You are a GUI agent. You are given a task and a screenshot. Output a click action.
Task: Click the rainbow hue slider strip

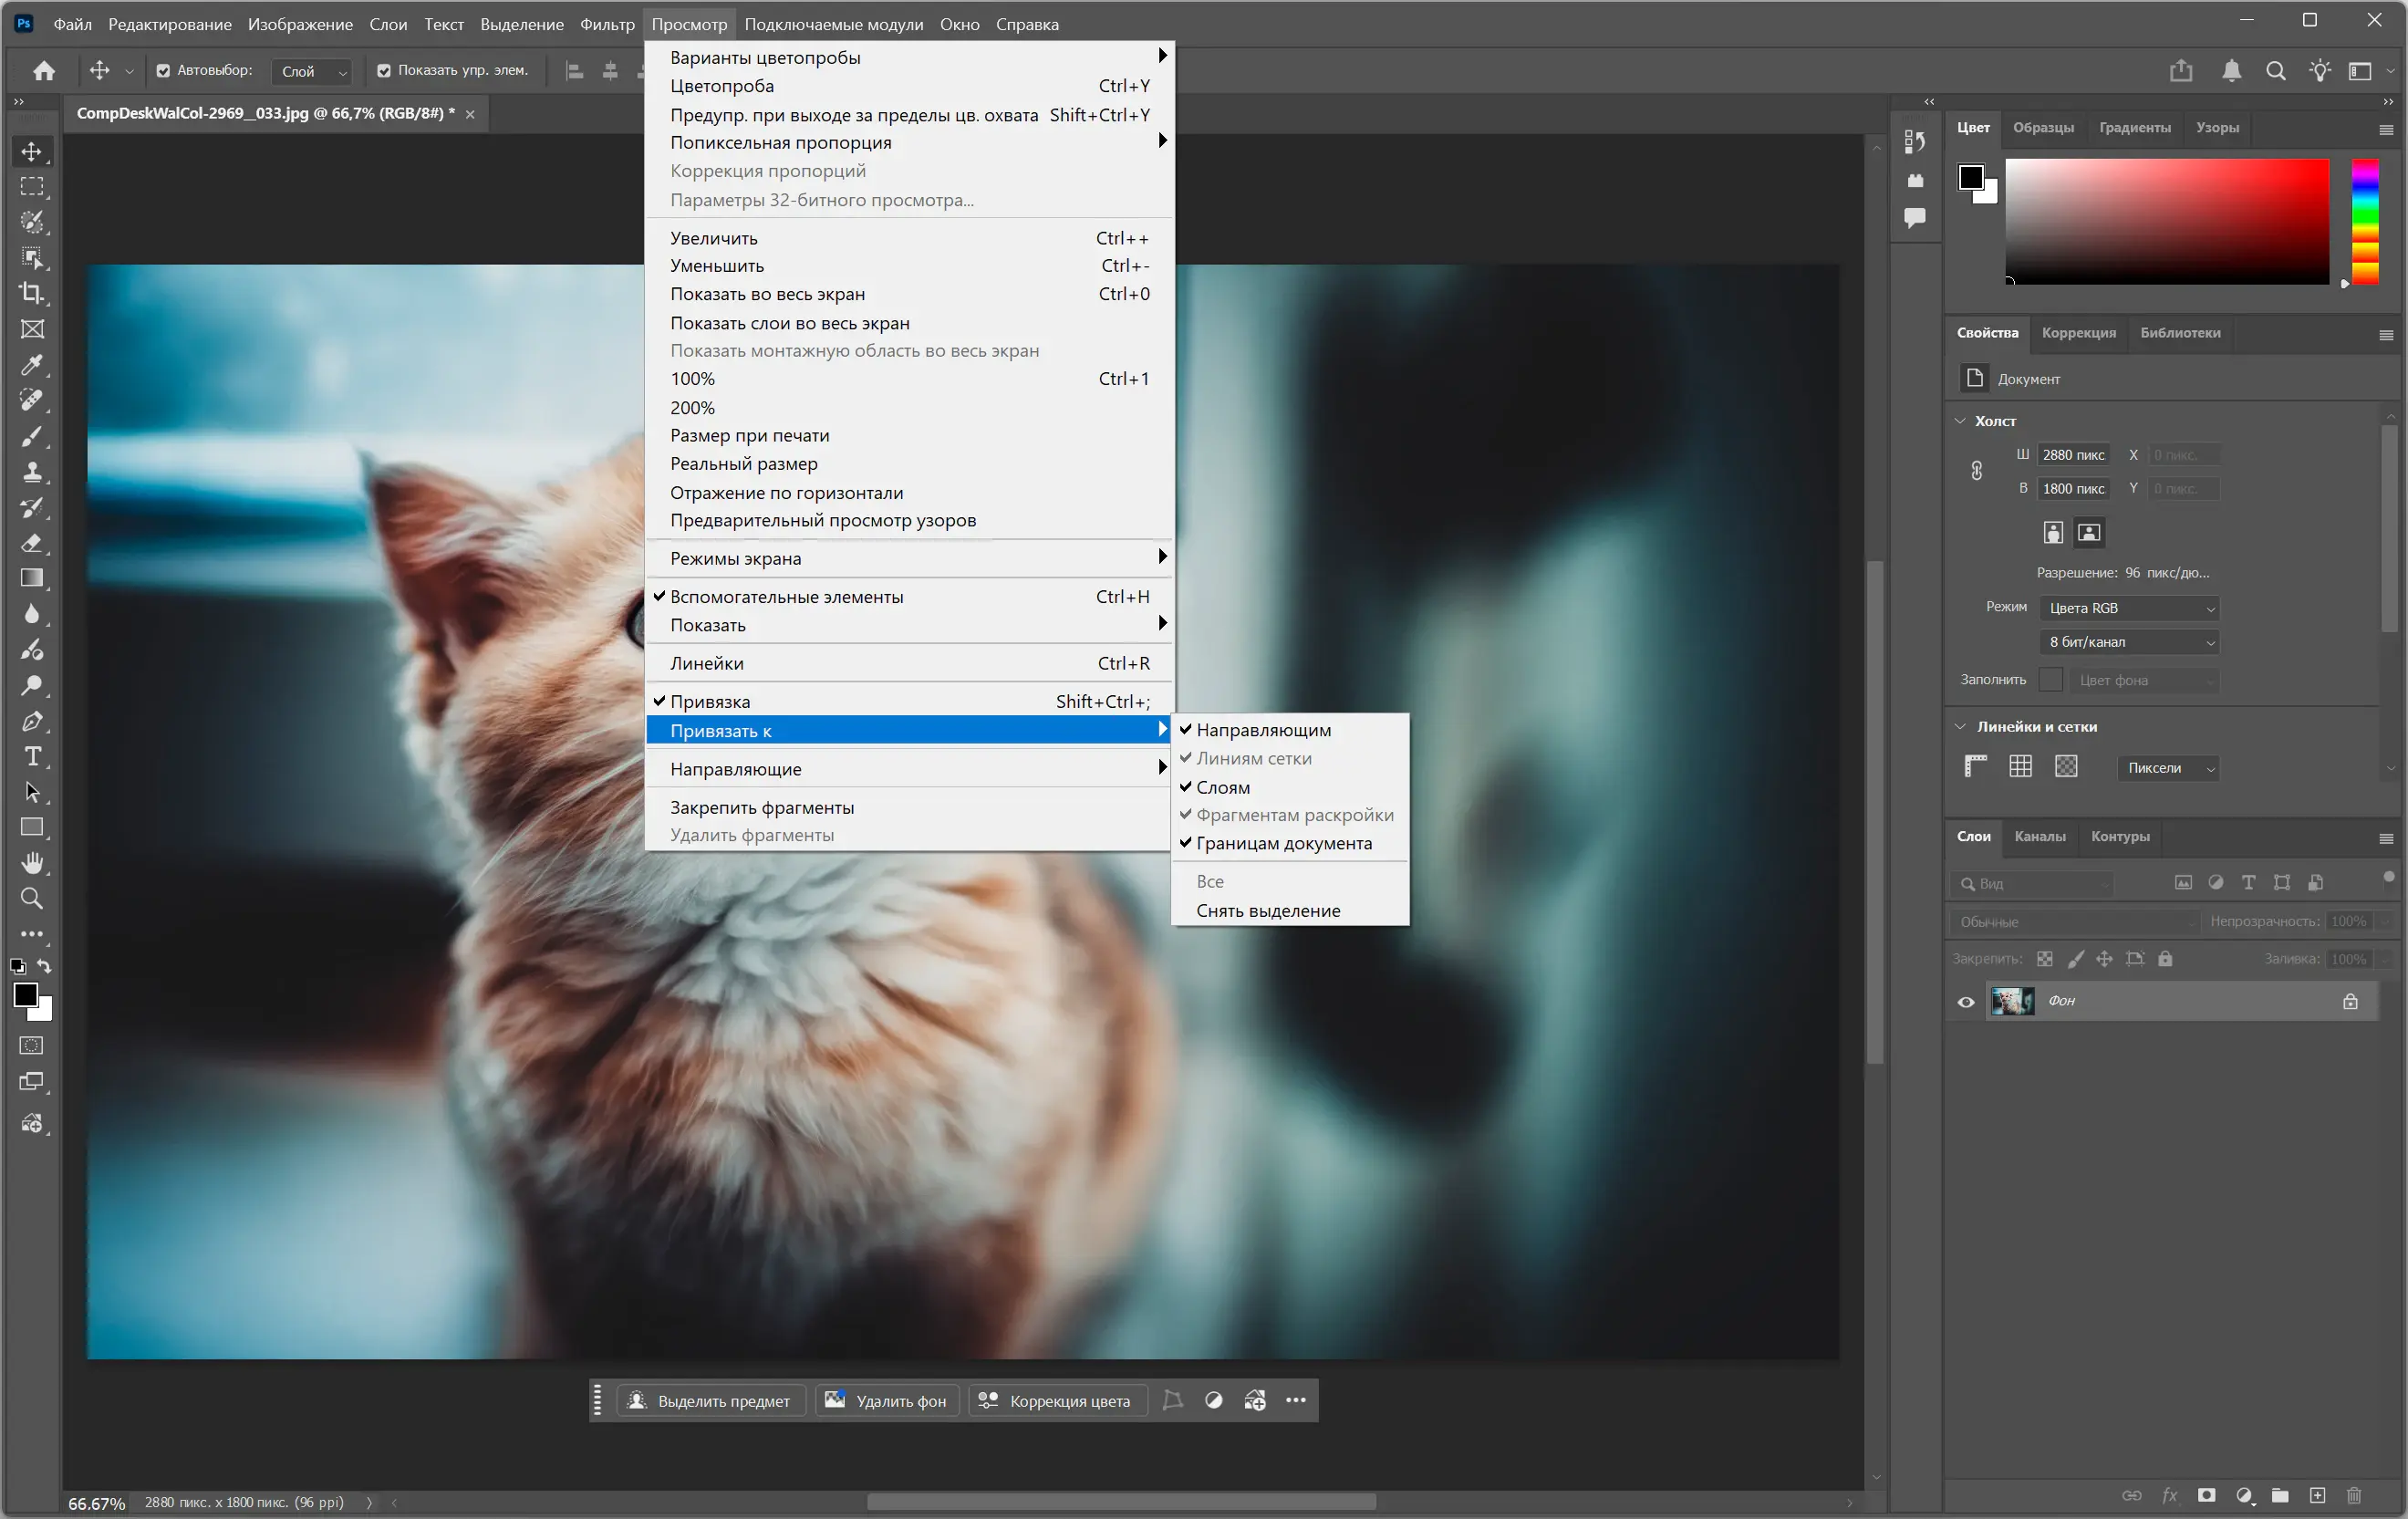[x=2365, y=220]
